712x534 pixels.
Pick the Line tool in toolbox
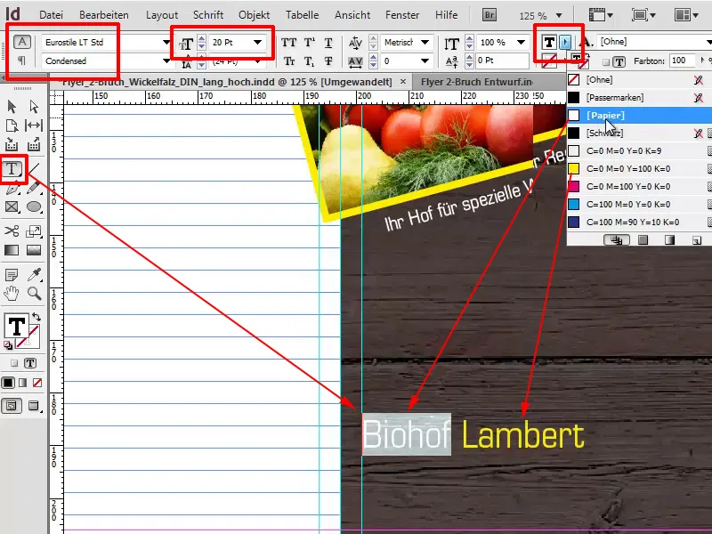(34, 169)
